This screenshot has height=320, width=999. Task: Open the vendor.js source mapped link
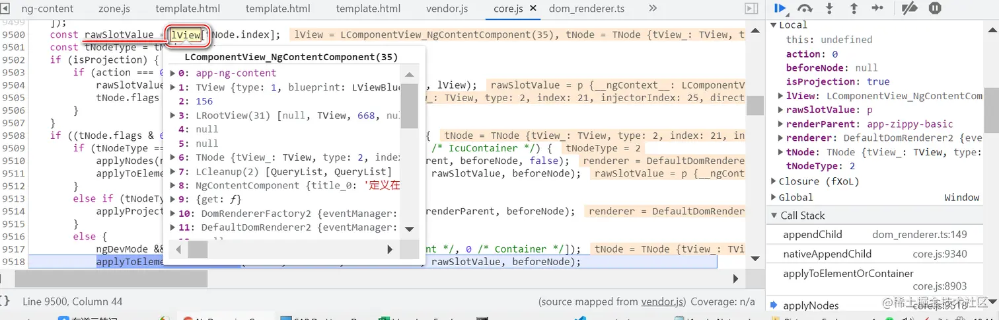click(663, 301)
